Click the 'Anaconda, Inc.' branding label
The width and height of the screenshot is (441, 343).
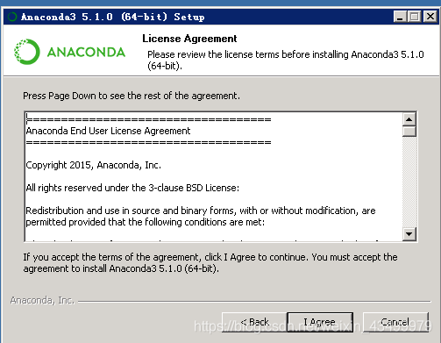point(42,300)
